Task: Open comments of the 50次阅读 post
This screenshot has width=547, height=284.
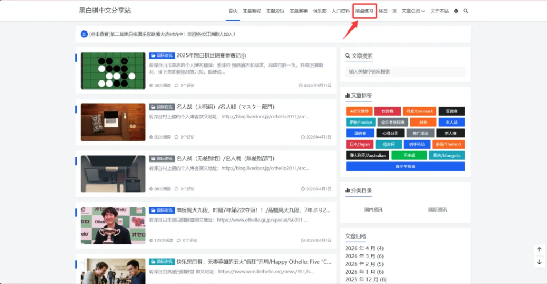Action: click(x=184, y=85)
